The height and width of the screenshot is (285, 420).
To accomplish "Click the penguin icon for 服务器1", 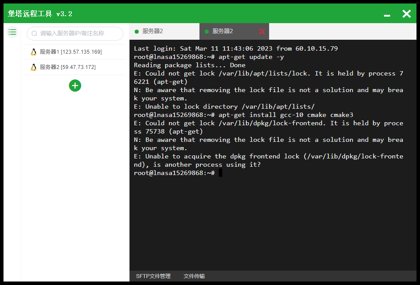I will click(x=34, y=52).
